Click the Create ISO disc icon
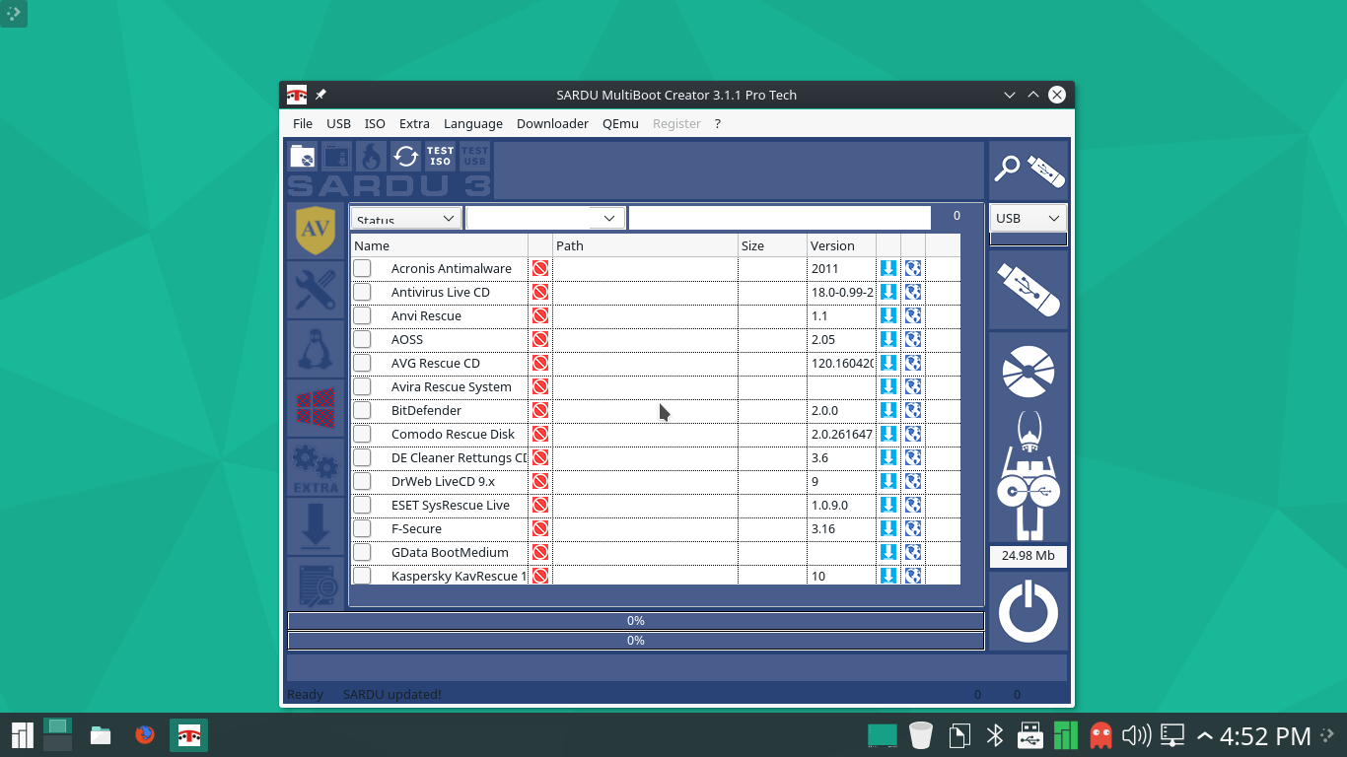 (1028, 371)
